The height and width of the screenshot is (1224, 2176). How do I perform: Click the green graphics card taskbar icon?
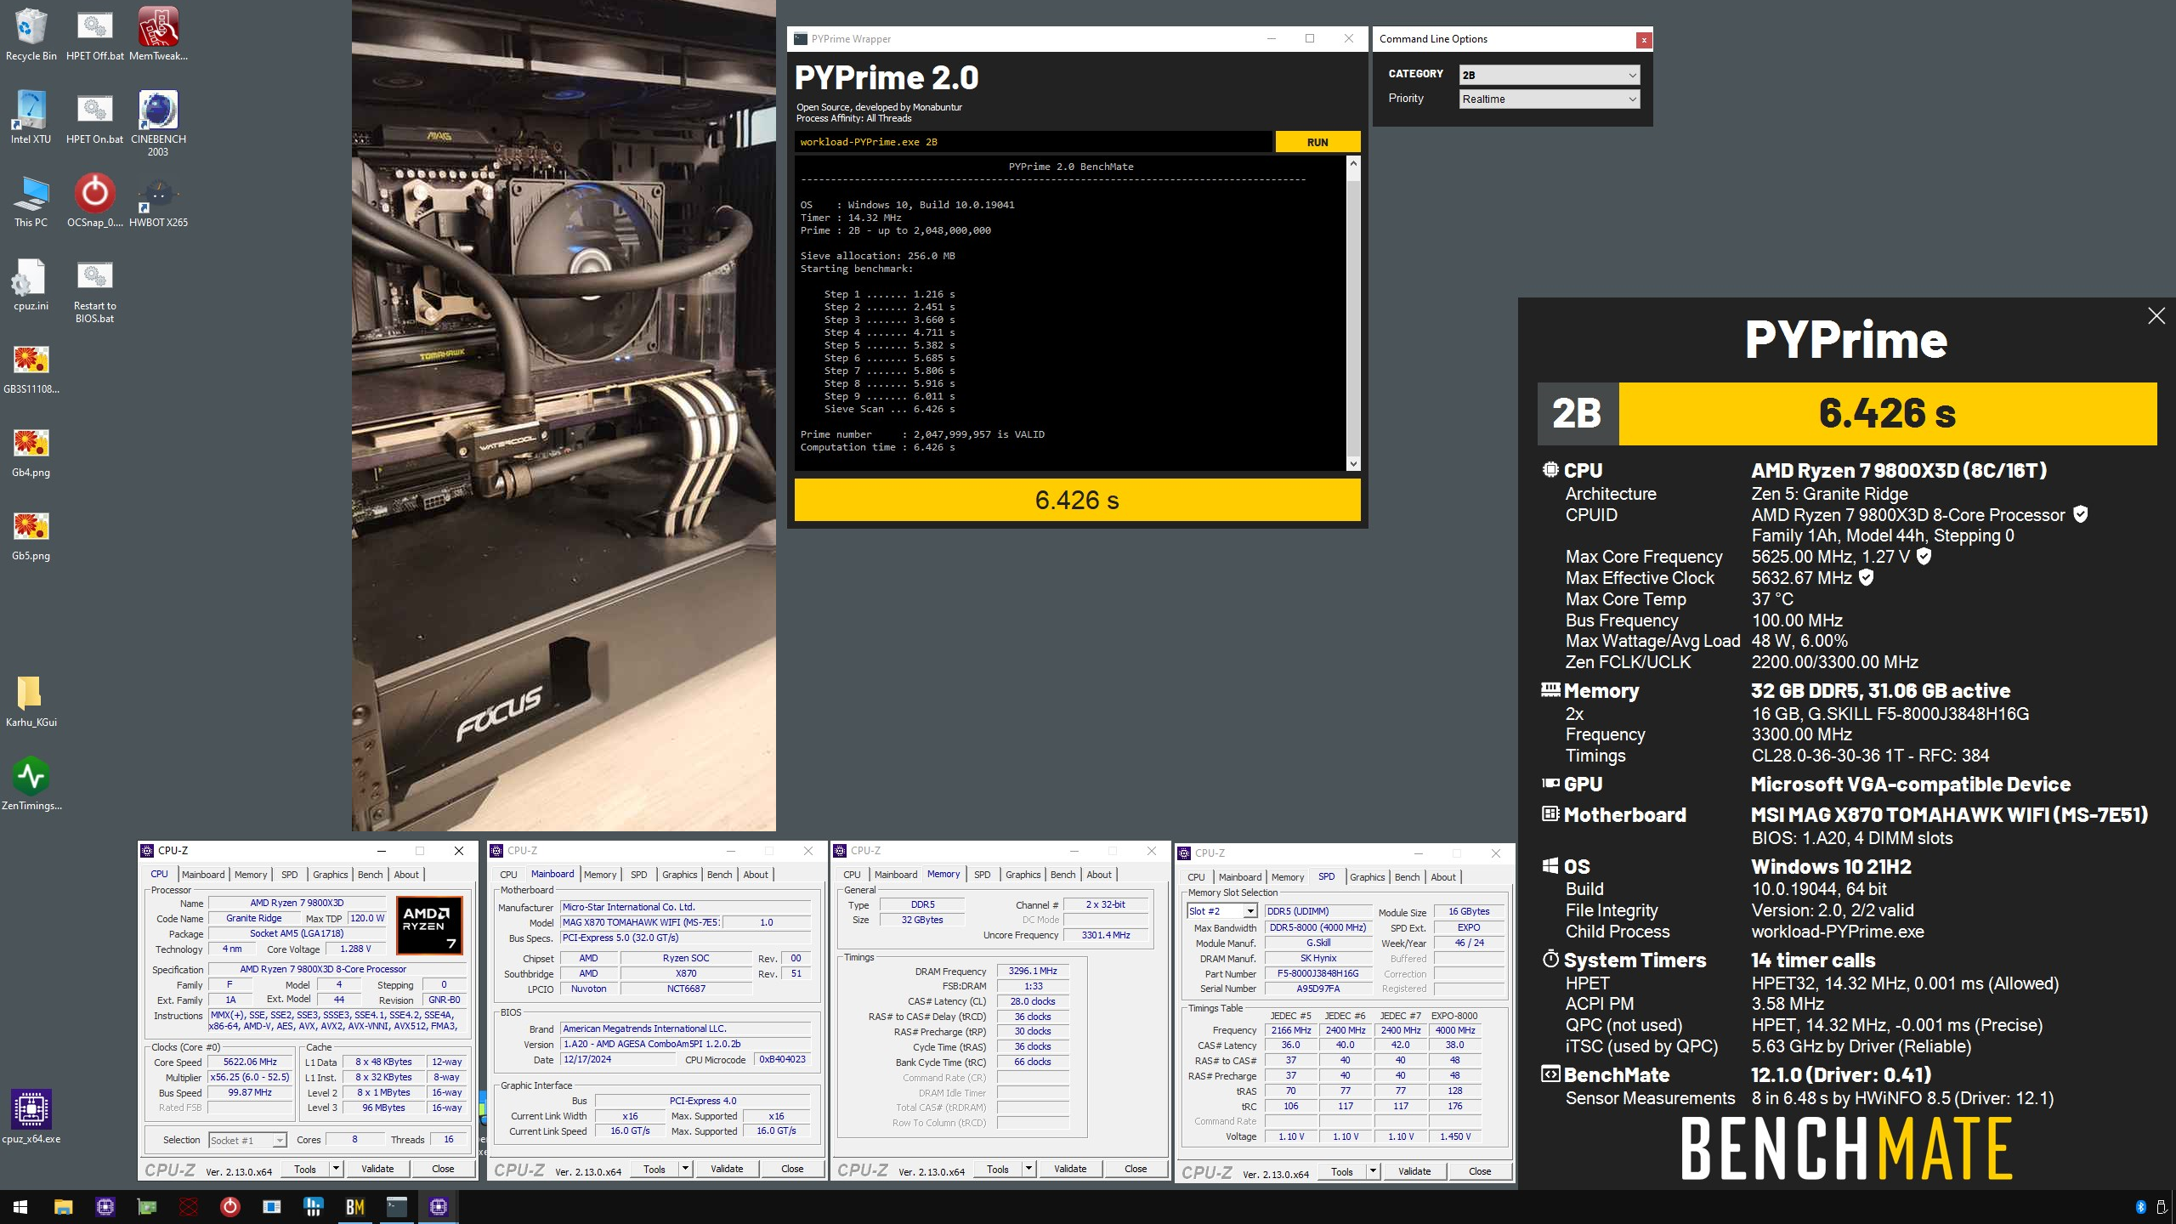tap(146, 1206)
